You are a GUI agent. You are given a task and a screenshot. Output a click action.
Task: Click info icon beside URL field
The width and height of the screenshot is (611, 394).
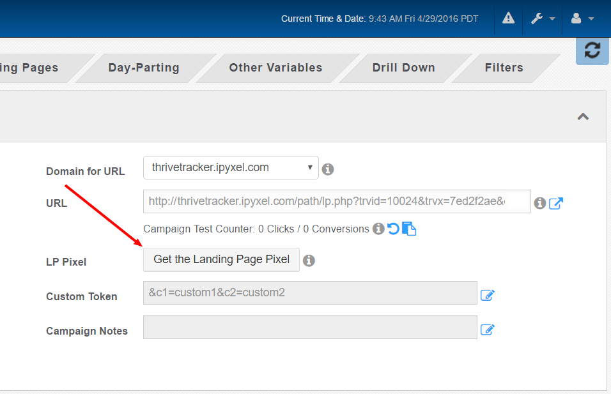pyautogui.click(x=539, y=203)
